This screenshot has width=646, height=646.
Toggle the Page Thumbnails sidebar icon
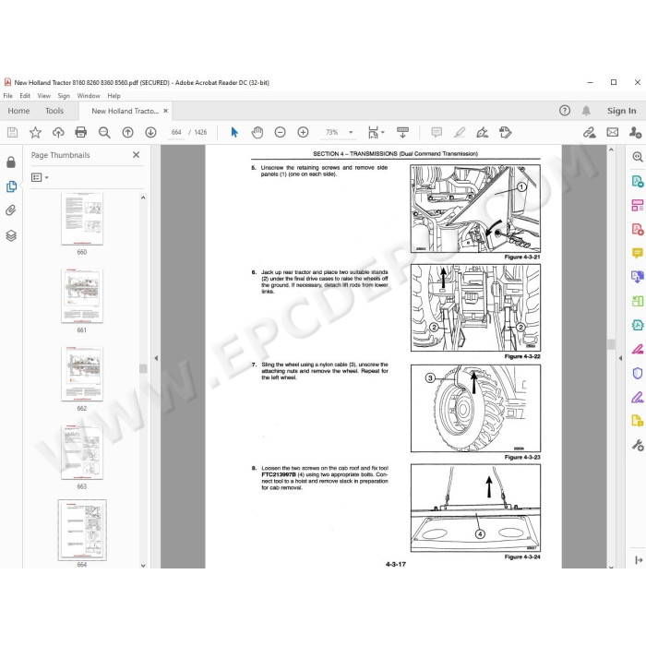[x=11, y=186]
